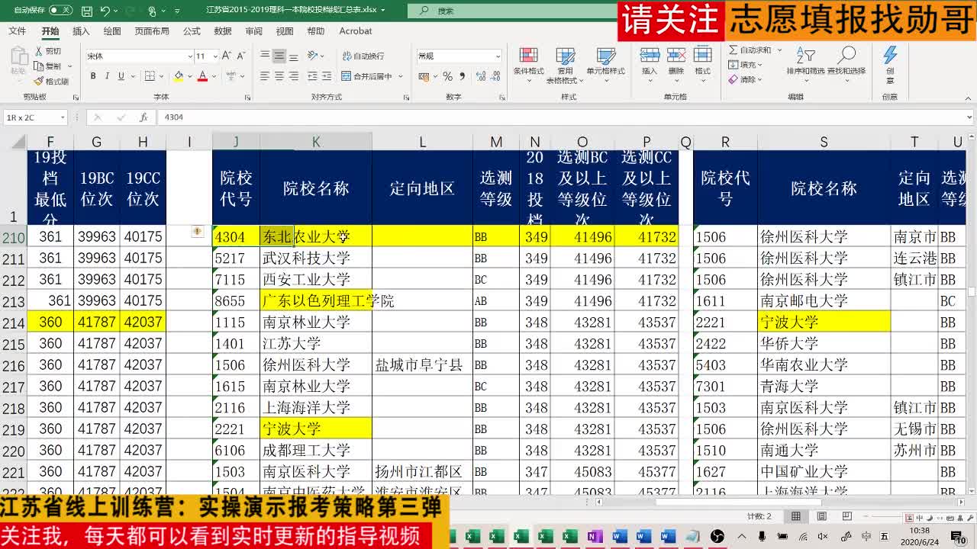Switch to the Acrobat ribbon tab
The width and height of the screenshot is (977, 549).
[356, 31]
